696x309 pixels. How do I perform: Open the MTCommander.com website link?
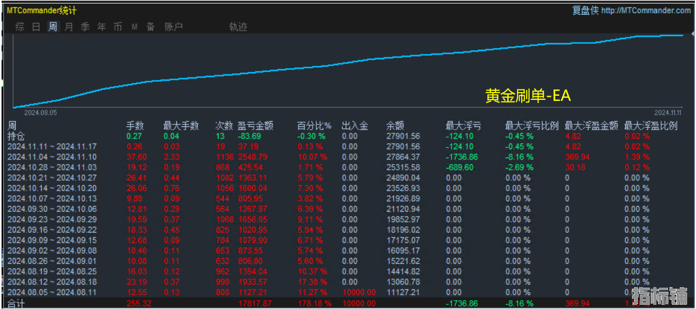click(x=646, y=10)
